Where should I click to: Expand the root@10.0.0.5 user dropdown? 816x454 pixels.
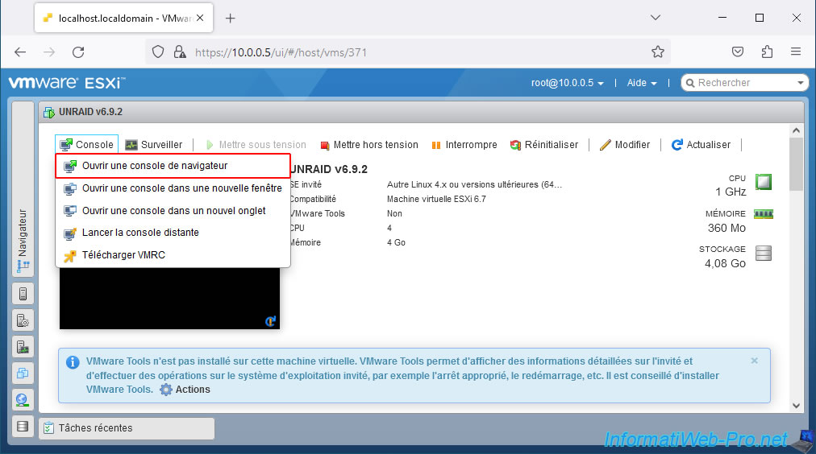coord(567,83)
